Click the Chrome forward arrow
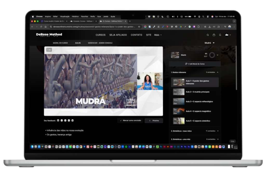The image size is (266, 177). click(36, 27)
